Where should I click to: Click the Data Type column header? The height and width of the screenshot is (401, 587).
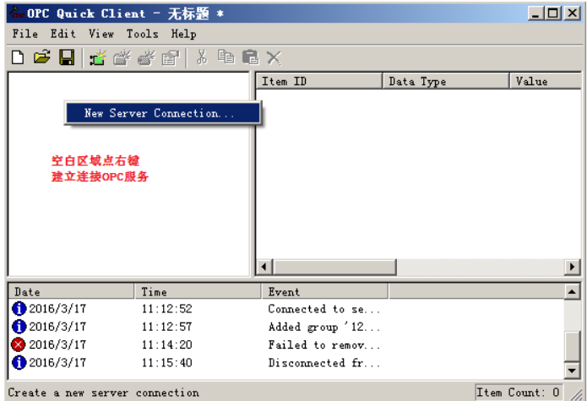coord(446,81)
